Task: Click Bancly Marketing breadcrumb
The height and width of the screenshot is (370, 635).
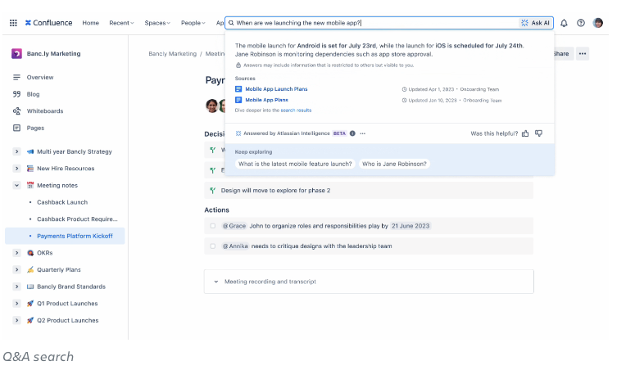Action: pyautogui.click(x=173, y=53)
